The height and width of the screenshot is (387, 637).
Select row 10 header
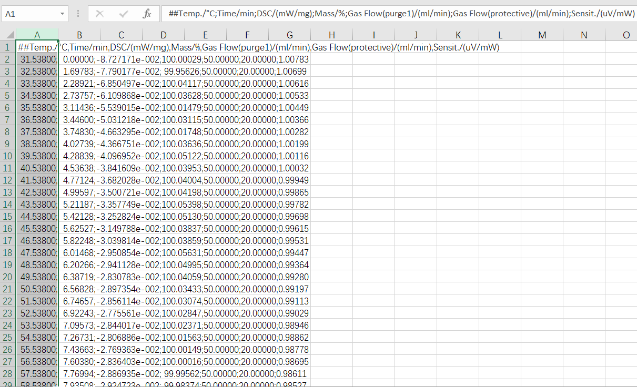pyautogui.click(x=8, y=156)
